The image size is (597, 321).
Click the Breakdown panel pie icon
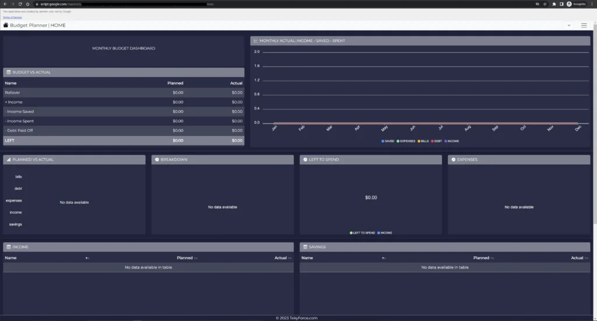157,160
